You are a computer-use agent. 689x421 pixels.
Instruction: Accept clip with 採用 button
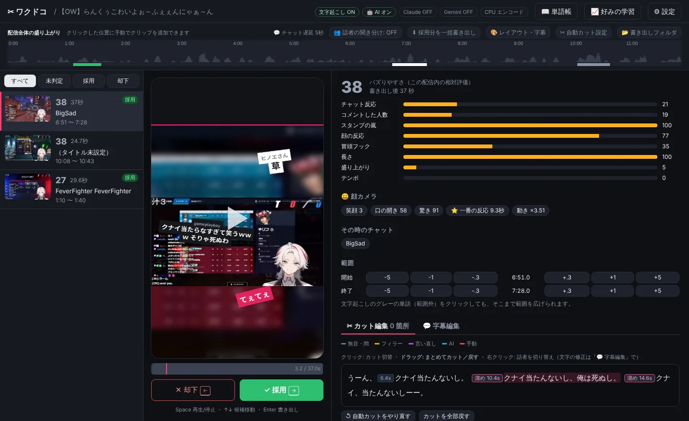(x=281, y=390)
